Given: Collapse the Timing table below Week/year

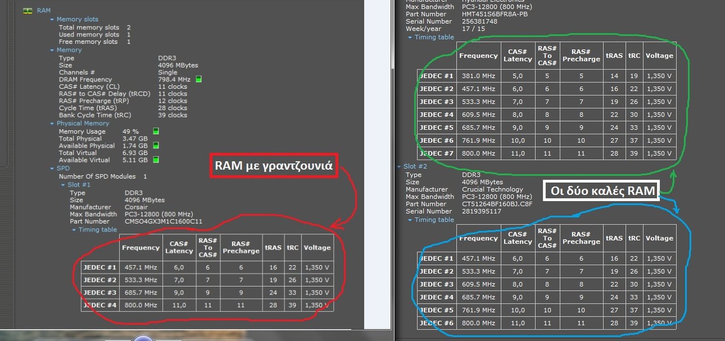Looking at the screenshot, I should pos(410,37).
